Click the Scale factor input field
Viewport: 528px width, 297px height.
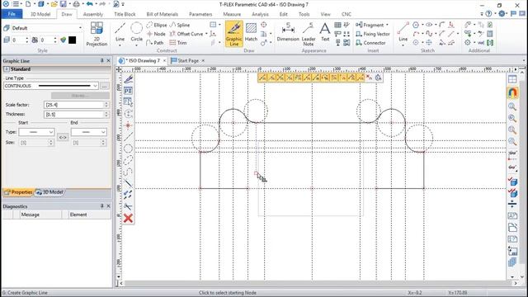[73, 105]
